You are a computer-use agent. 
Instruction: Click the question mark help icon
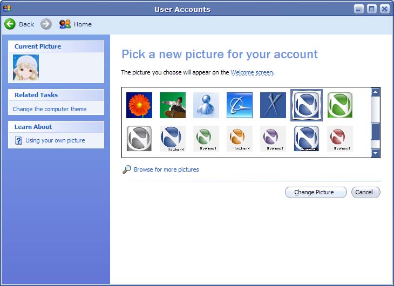[18, 140]
